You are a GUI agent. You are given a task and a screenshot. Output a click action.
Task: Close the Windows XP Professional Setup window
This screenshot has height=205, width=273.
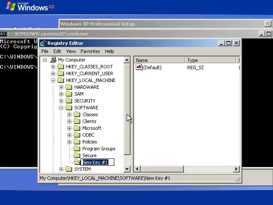268,24
